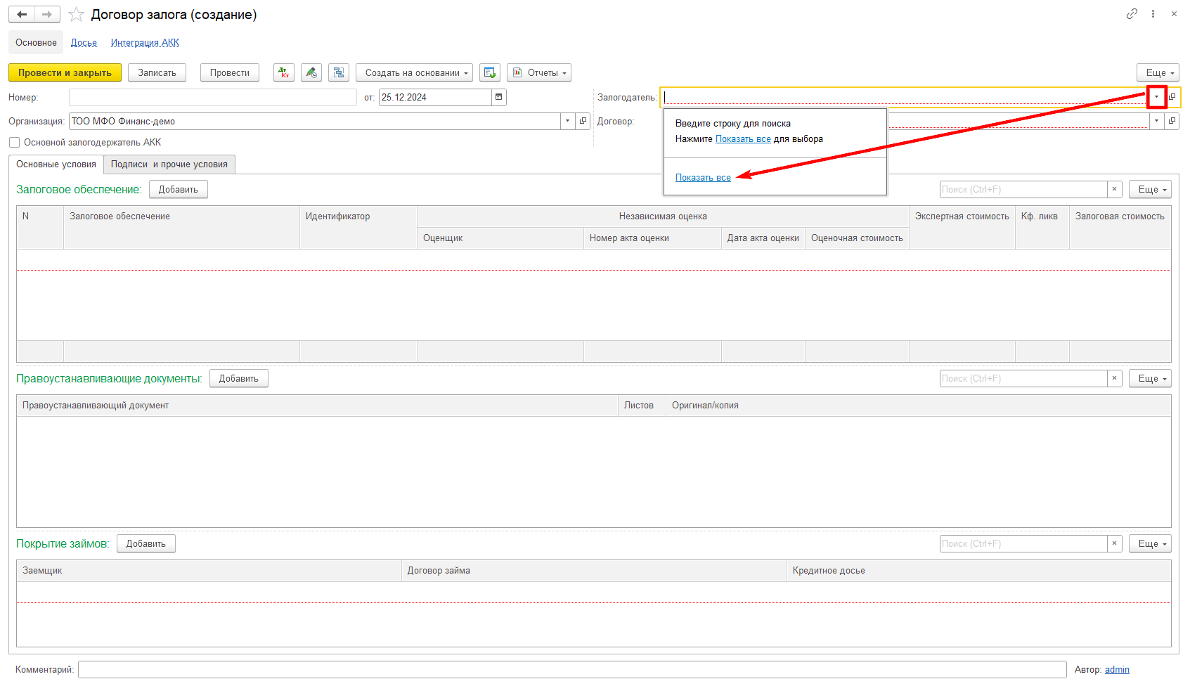Click the Кредитное досье column header

point(979,571)
